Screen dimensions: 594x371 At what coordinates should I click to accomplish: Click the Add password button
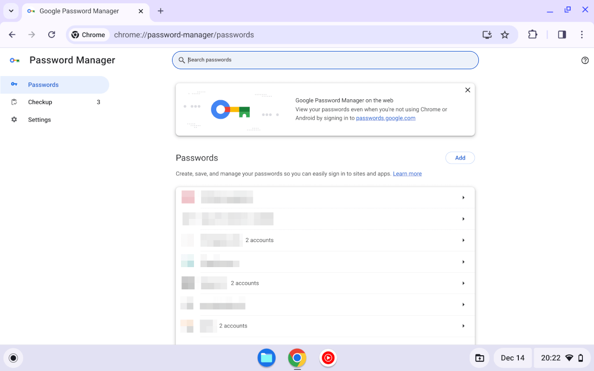coord(460,158)
